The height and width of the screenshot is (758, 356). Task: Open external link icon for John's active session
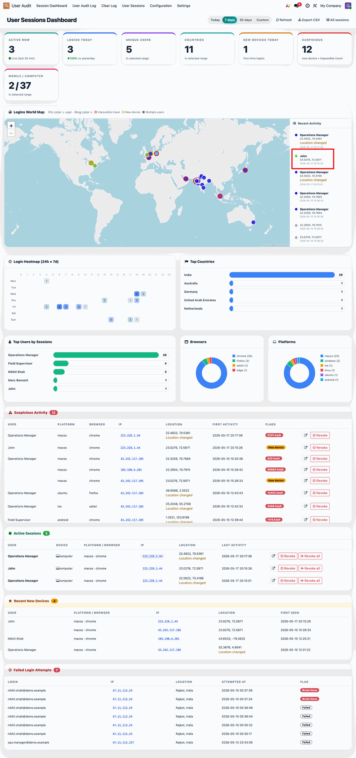tap(273, 568)
